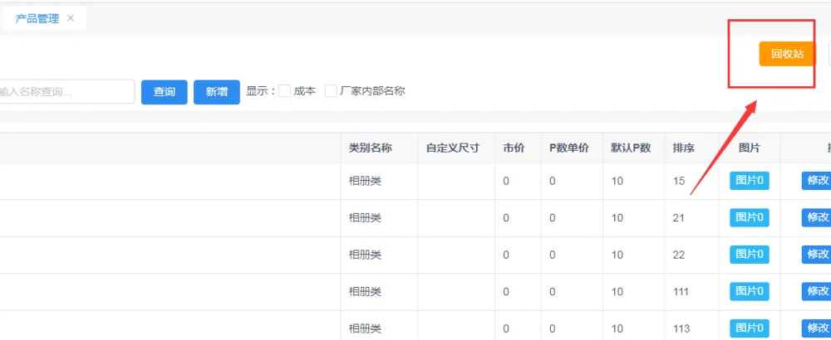
Task: Click the 市价 column header
Action: point(514,148)
